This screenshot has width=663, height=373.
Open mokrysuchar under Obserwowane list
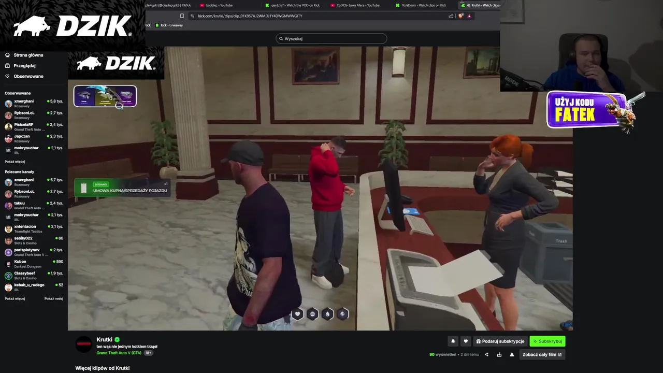tap(34, 150)
